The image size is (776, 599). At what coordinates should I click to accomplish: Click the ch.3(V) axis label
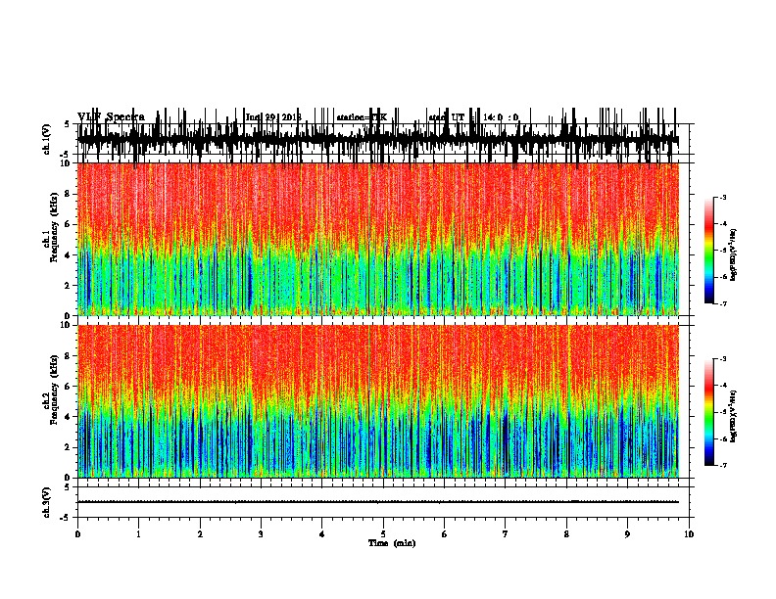point(46,502)
